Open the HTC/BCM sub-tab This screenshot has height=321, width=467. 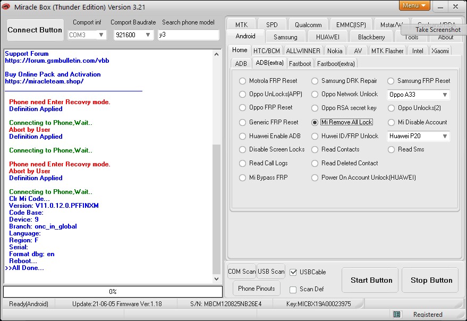267,51
